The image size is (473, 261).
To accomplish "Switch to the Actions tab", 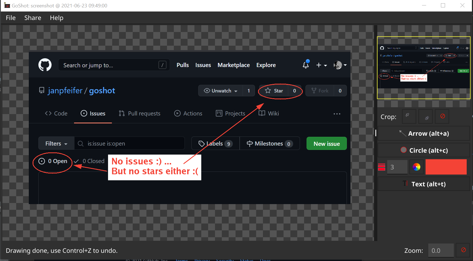I will [x=188, y=113].
